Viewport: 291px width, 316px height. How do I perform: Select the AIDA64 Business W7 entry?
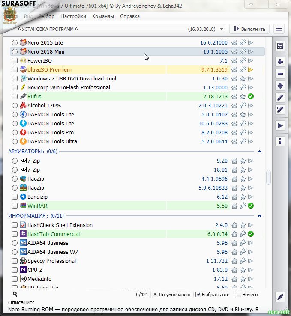point(53,252)
